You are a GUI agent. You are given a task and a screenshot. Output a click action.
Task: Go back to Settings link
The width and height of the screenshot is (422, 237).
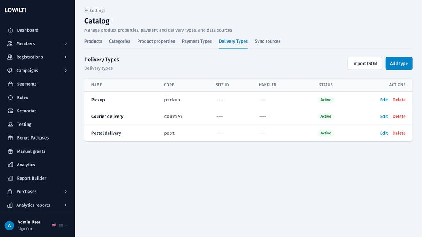[95, 11]
